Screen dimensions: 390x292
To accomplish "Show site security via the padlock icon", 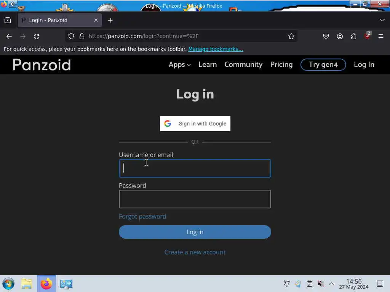I will click(82, 36).
